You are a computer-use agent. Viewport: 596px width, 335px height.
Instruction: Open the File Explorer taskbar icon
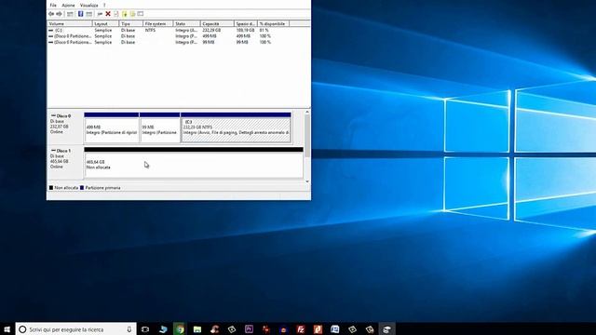[197, 328]
